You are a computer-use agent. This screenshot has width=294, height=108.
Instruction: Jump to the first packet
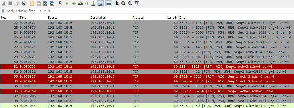click(x=87, y=3)
